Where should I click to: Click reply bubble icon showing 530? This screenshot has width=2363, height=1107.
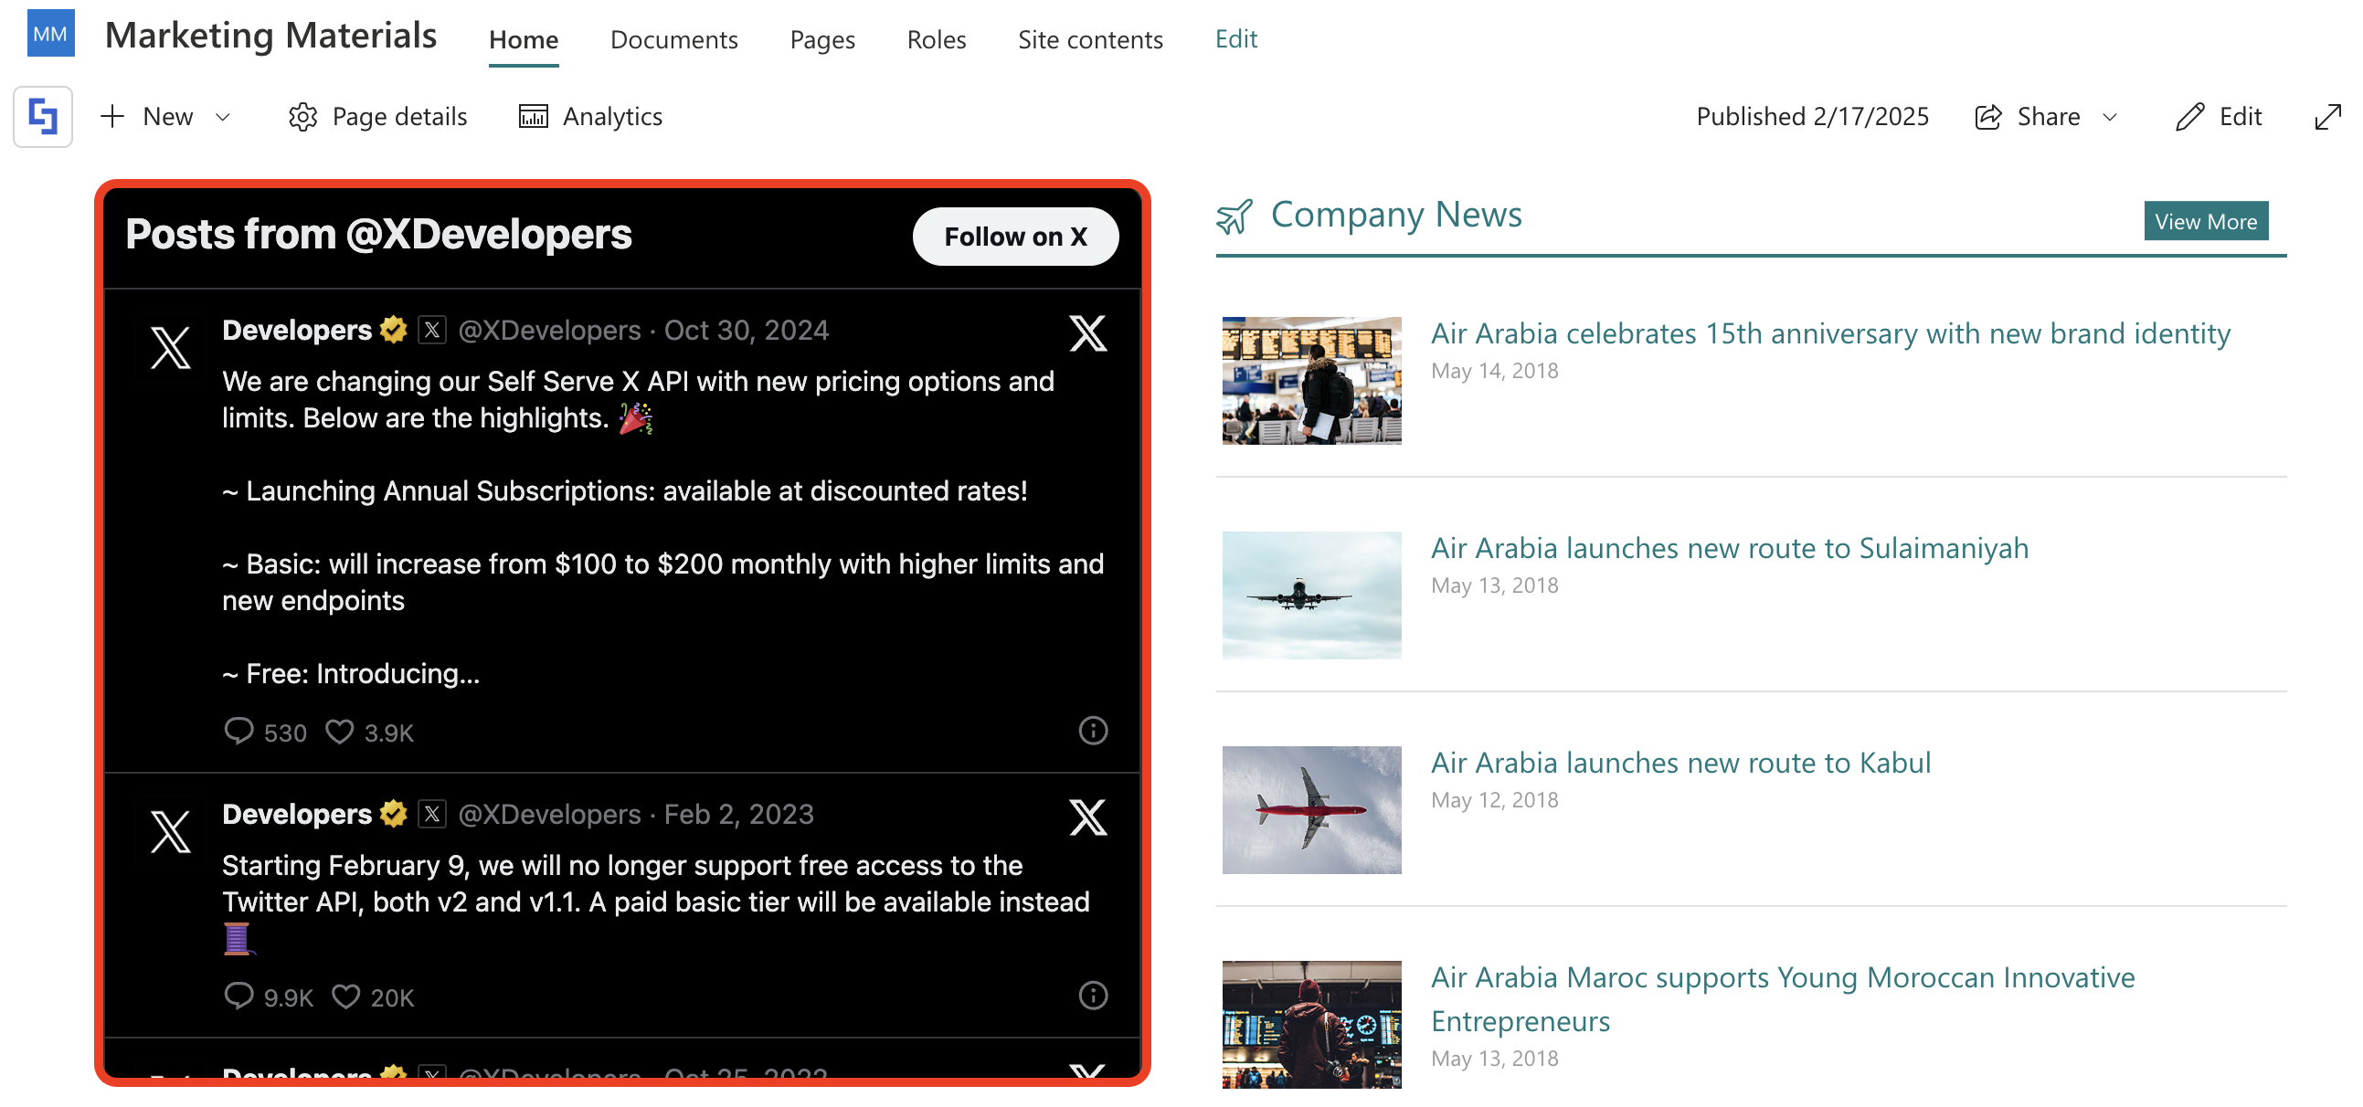tap(238, 731)
